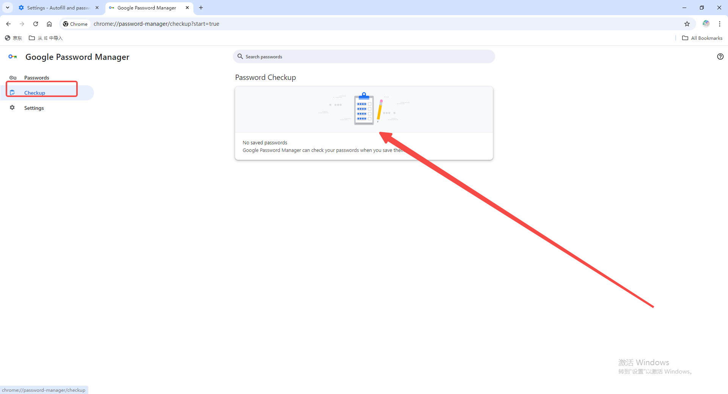
Task: Click the Google Password Manager title
Action: coord(77,57)
